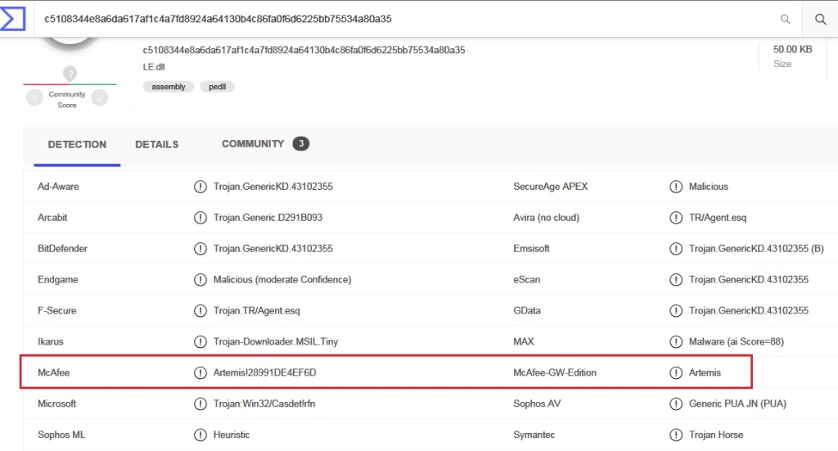This screenshot has width=838, height=451.
Task: Click the Endgame engine name
Action: coord(58,279)
